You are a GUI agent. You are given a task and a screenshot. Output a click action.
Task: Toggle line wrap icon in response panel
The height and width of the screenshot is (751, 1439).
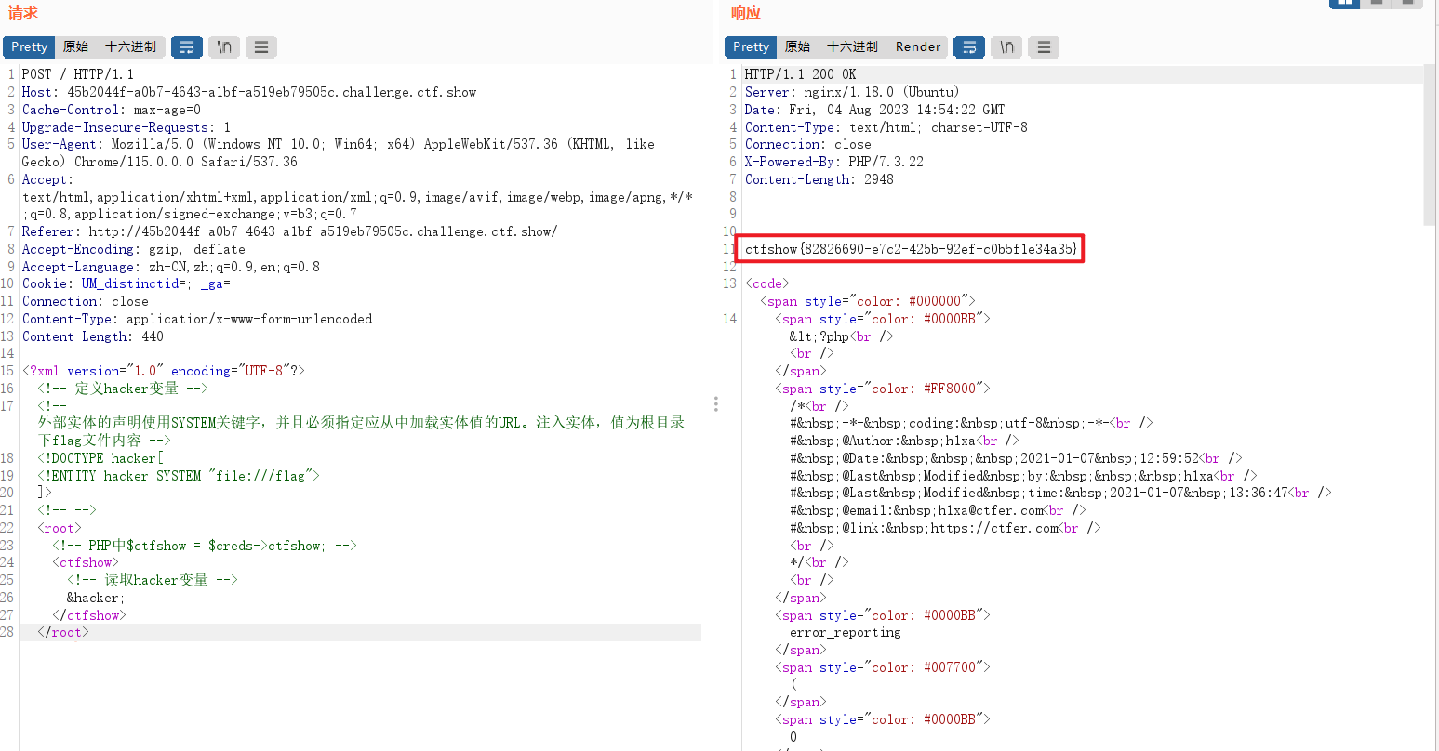[969, 46]
